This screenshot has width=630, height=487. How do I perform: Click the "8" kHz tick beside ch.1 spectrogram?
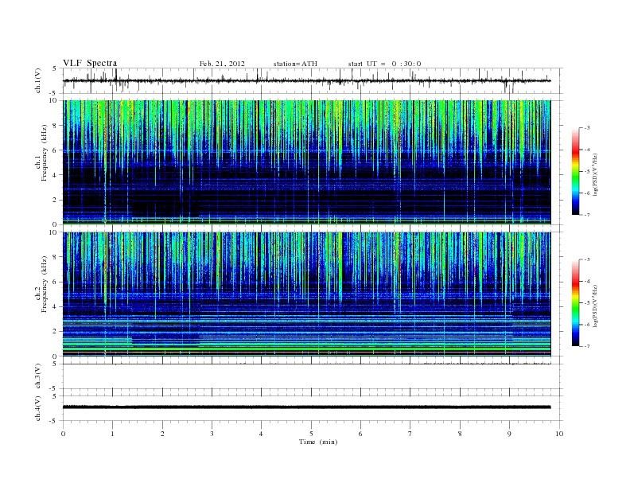pos(55,125)
